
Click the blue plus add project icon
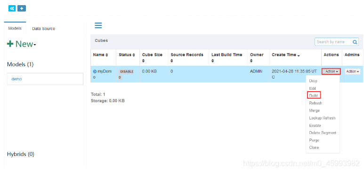[x=22, y=8]
